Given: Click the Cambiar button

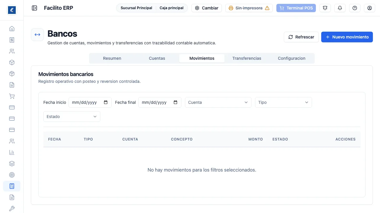Looking at the screenshot, I should tap(207, 8).
